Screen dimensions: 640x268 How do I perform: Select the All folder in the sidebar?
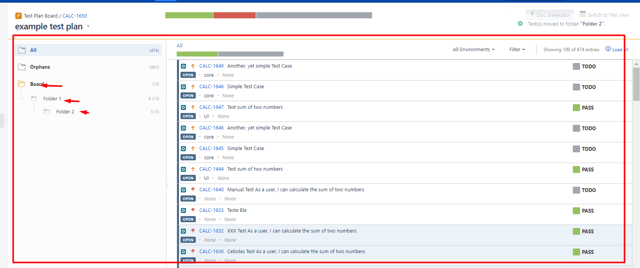33,50
